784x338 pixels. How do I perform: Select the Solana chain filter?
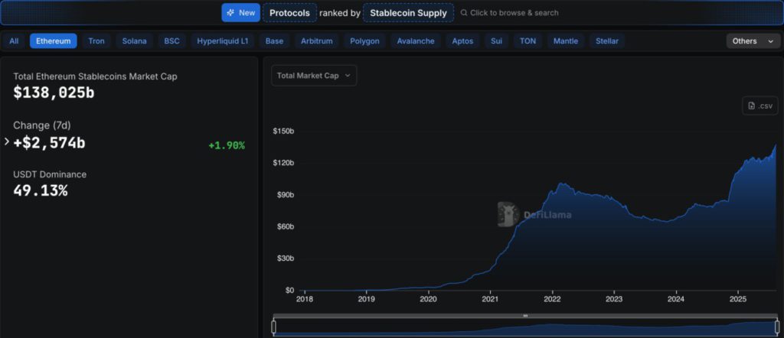(x=134, y=41)
